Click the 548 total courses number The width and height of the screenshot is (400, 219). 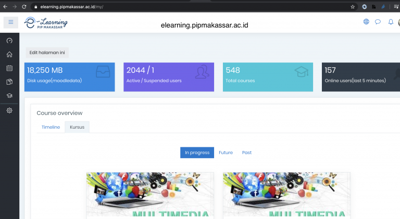click(233, 70)
